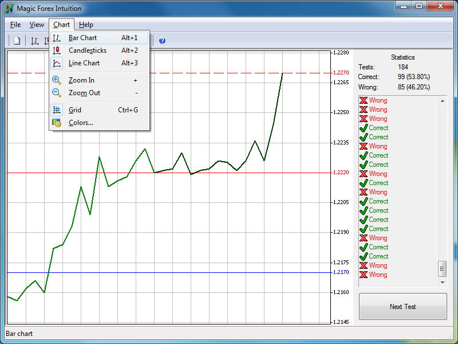458x344 pixels.
Task: Click the results list scroll-up arrow
Action: coord(443,101)
